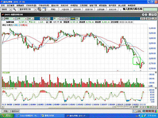Screen dimensions: 158x118
Task: Select the 週 (weekly) period toggle
Action: (x=44, y=19)
